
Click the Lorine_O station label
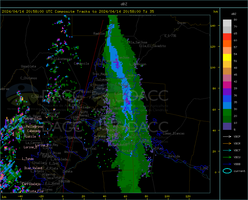tap(30, 147)
